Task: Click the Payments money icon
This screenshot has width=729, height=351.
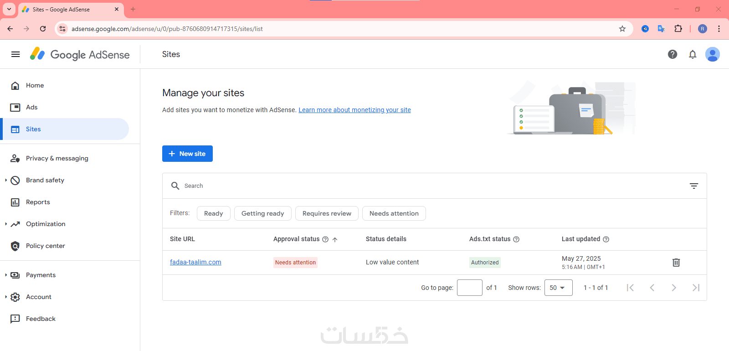Action: [15, 275]
